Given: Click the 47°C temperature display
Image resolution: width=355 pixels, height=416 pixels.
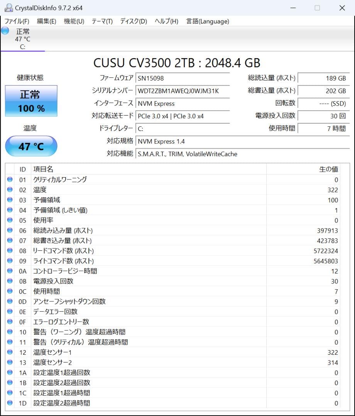Looking at the screenshot, I should tap(31, 146).
